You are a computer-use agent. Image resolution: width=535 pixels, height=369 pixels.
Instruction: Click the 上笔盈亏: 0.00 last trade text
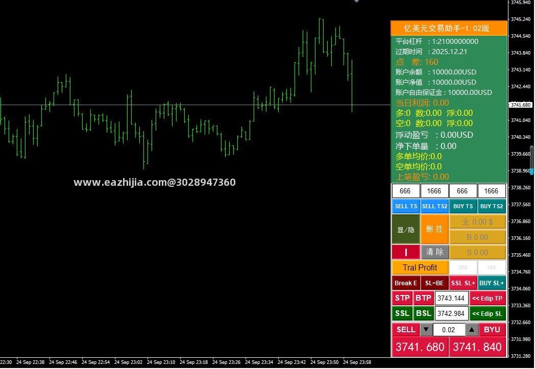coord(422,177)
